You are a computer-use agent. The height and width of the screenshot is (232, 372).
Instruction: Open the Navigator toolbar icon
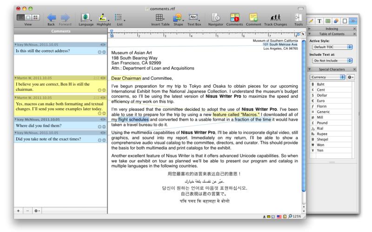point(216,18)
